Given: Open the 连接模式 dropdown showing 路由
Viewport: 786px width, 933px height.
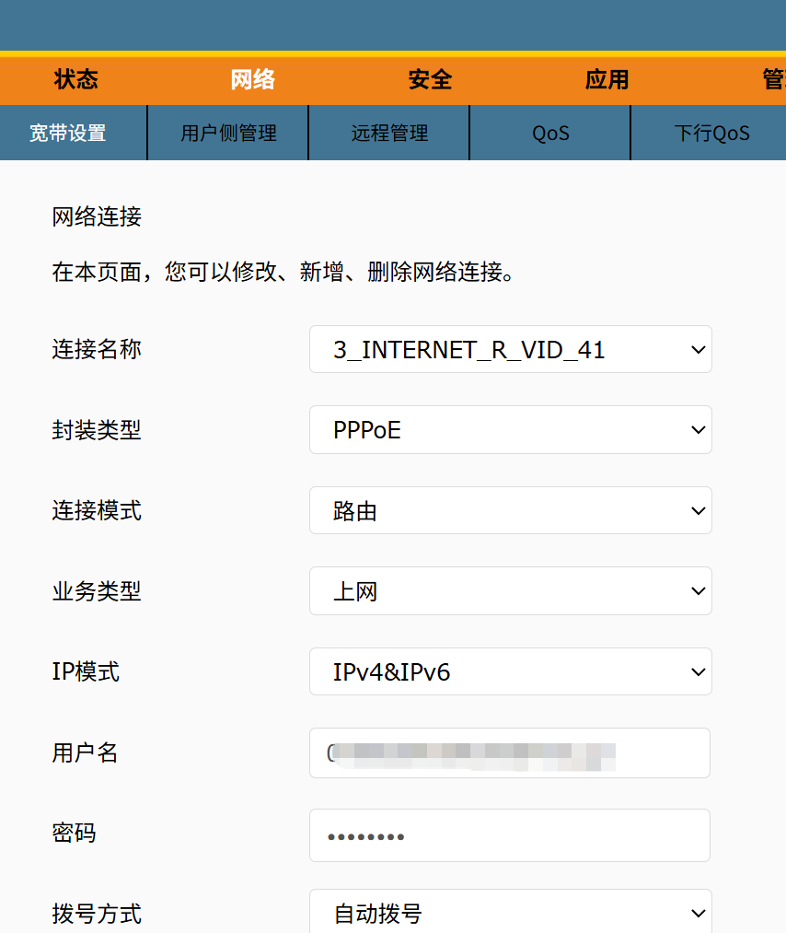Looking at the screenshot, I should 511,510.
